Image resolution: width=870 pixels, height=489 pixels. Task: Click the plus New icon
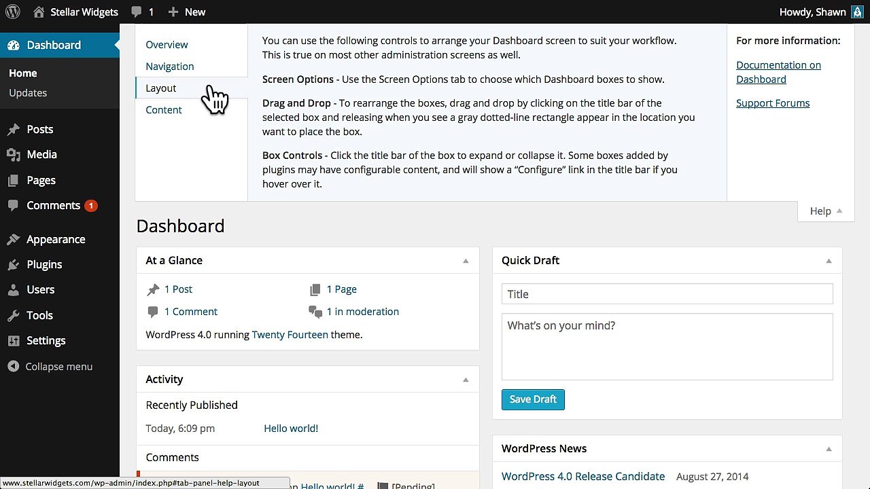coord(173,12)
